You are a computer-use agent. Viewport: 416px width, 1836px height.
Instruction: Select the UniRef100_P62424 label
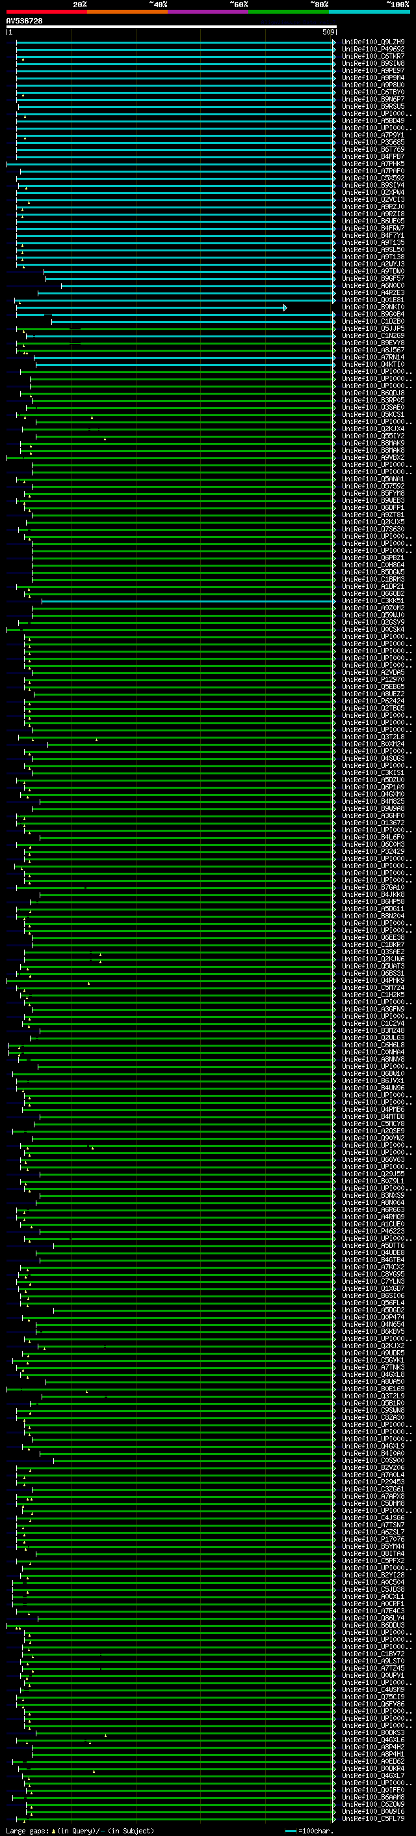point(373,701)
